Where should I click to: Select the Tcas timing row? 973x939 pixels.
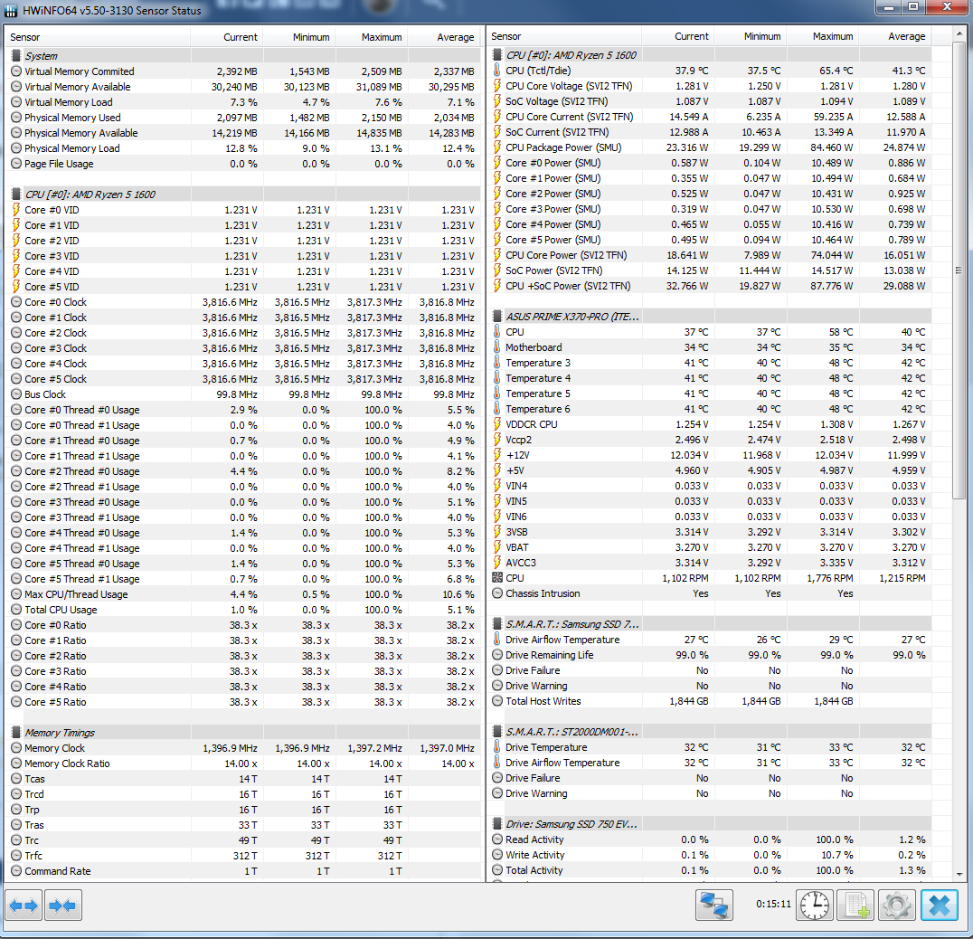coord(243,779)
